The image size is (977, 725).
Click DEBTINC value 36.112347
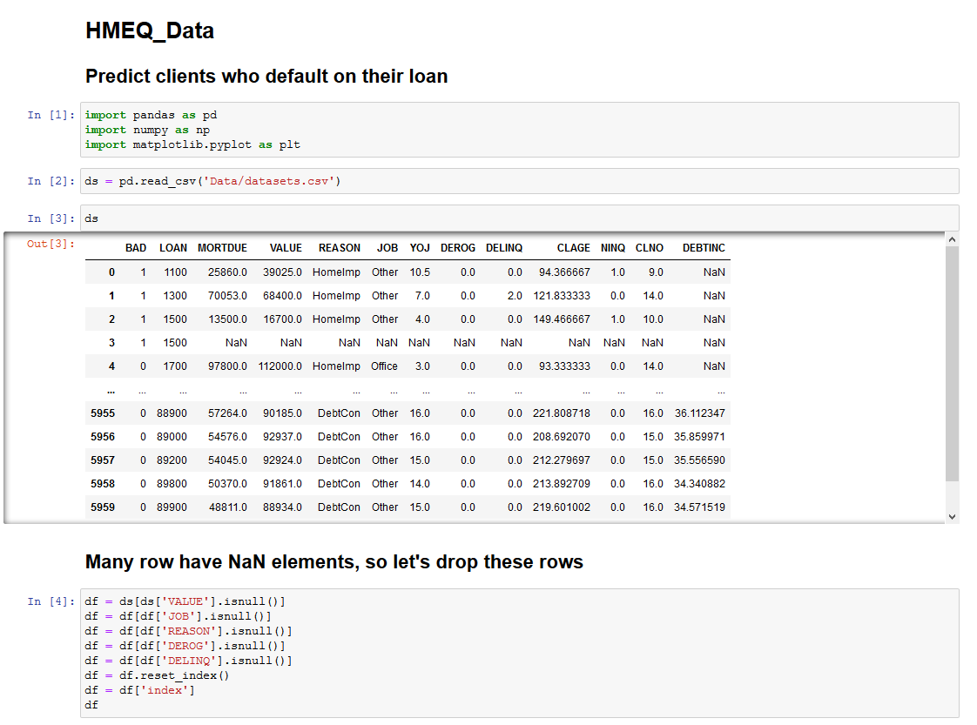(700, 413)
